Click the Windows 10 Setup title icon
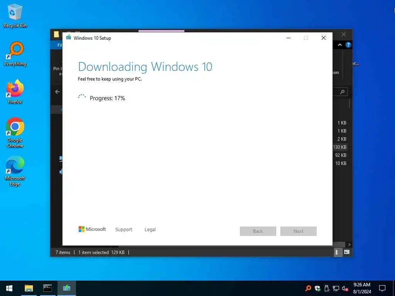 click(x=69, y=38)
